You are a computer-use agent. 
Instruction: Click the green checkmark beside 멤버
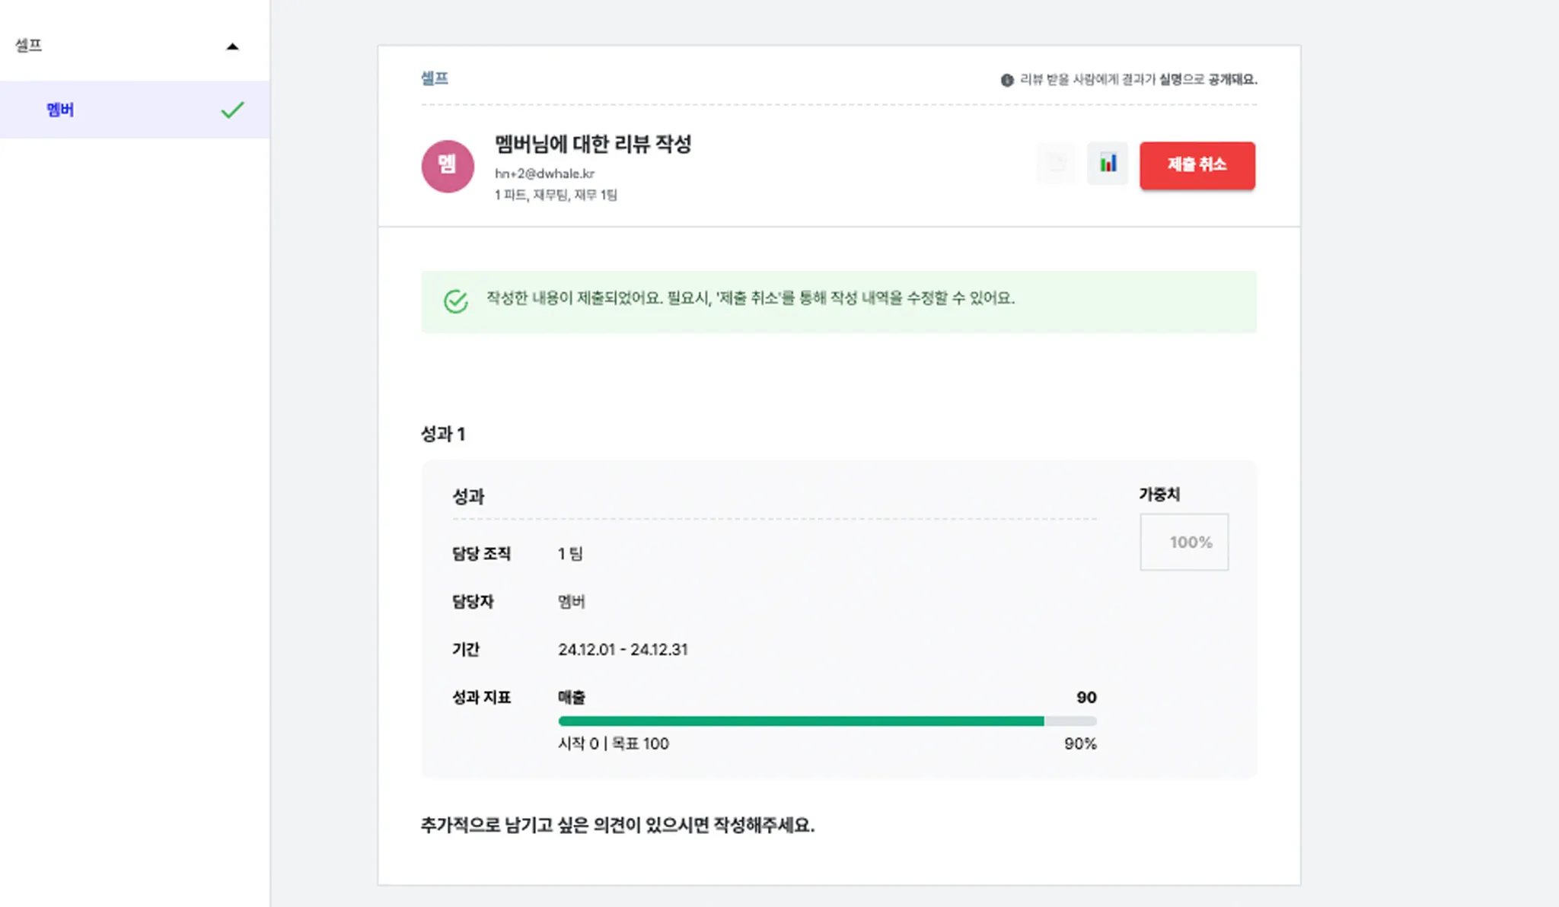point(232,110)
